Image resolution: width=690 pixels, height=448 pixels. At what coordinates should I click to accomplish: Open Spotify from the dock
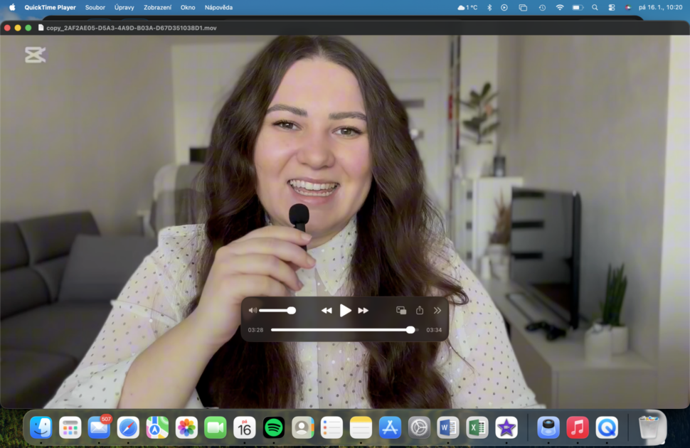[274, 427]
